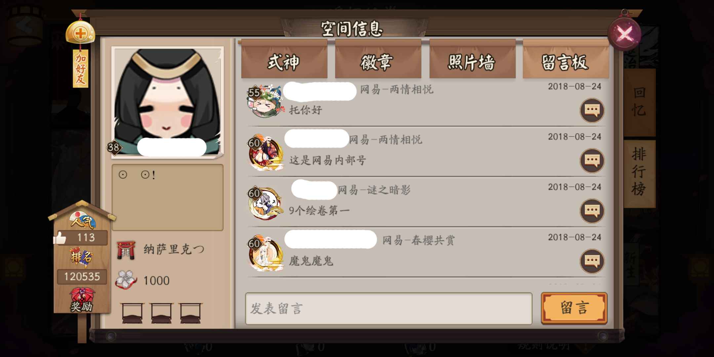Tap the player's large avatar portrait
This screenshot has width=714, height=357.
(168, 102)
